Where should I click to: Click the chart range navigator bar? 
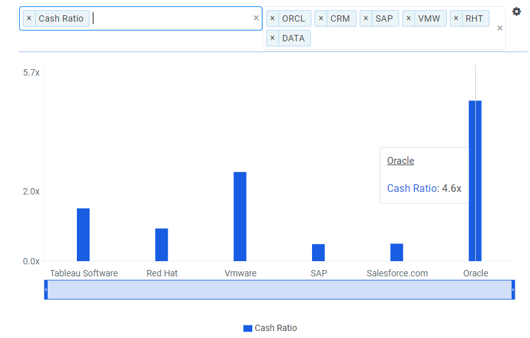point(280,290)
